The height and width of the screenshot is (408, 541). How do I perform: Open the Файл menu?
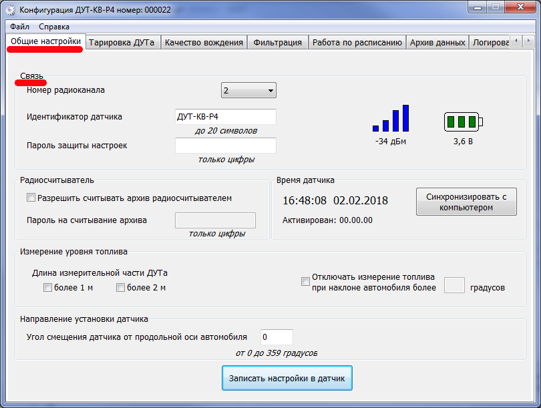[19, 27]
